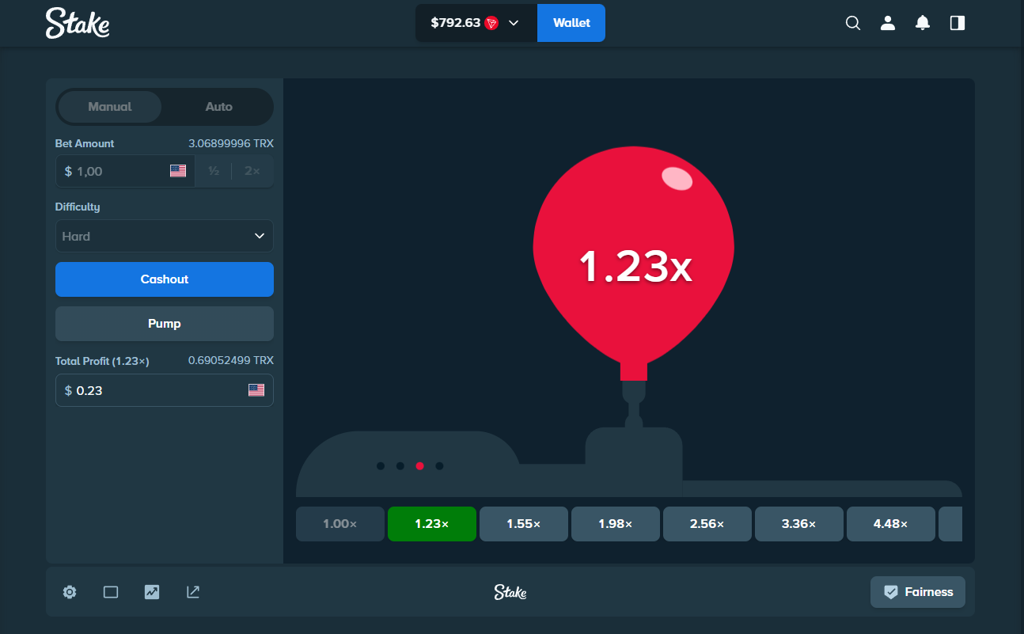Screen dimensions: 1024x634
Task: Click the 0.69052499 TRX value
Action: (231, 360)
